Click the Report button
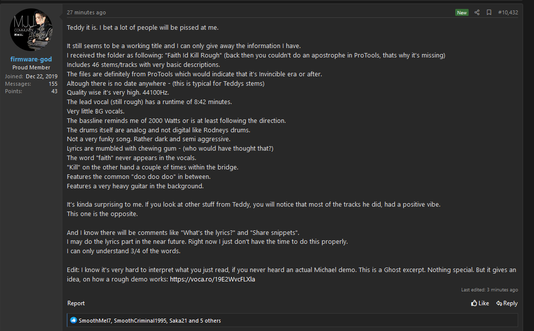 (x=76, y=303)
